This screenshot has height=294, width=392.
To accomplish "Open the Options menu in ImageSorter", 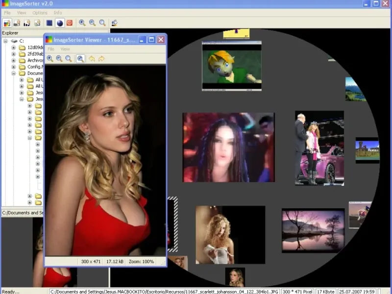I will point(40,13).
